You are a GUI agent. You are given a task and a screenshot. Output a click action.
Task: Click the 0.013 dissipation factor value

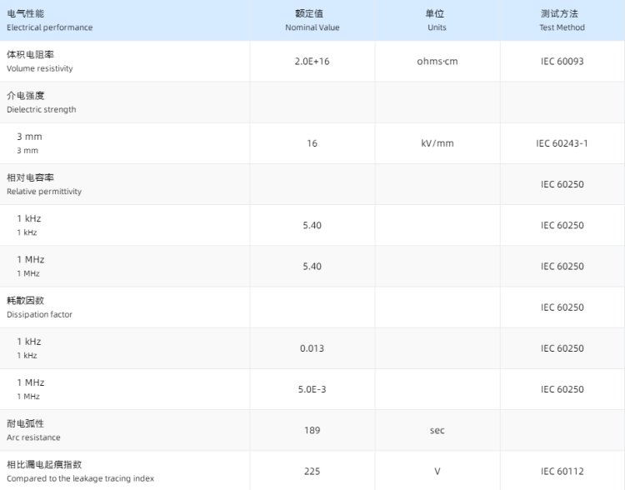click(312, 348)
